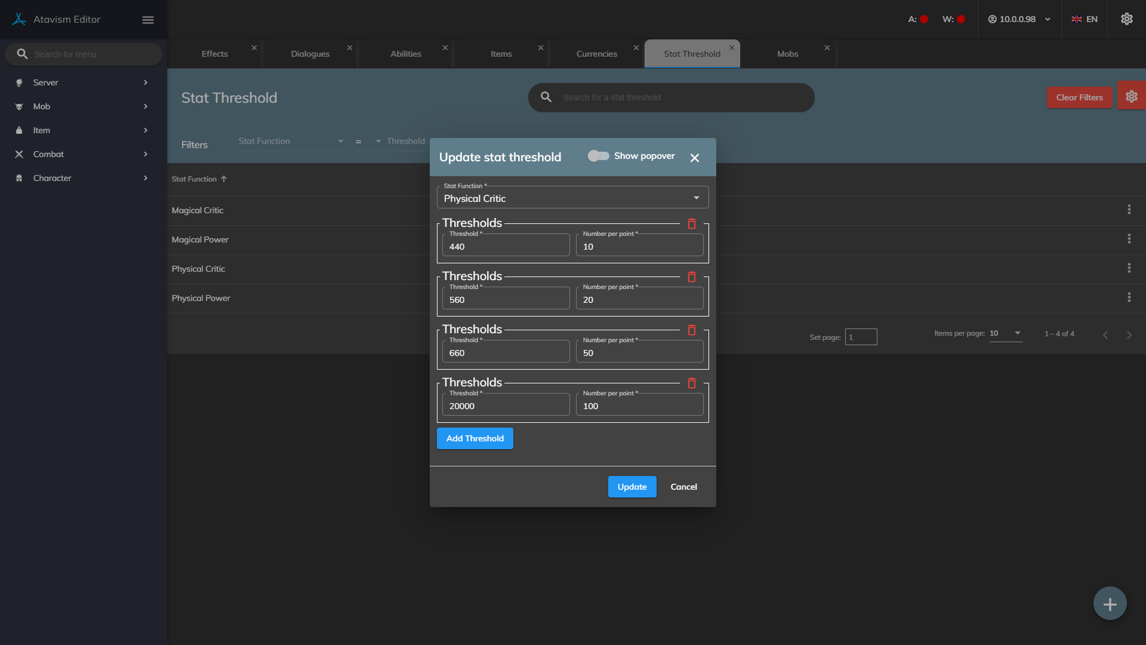Switch to the Mobs tab
Viewport: 1146px width, 645px height.
(x=787, y=54)
